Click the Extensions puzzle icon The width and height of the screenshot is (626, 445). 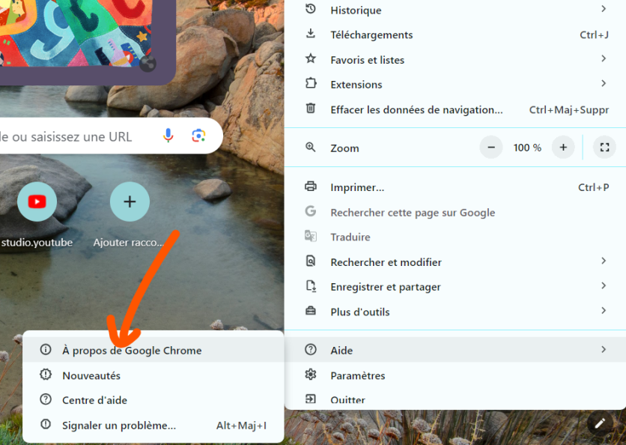click(311, 83)
